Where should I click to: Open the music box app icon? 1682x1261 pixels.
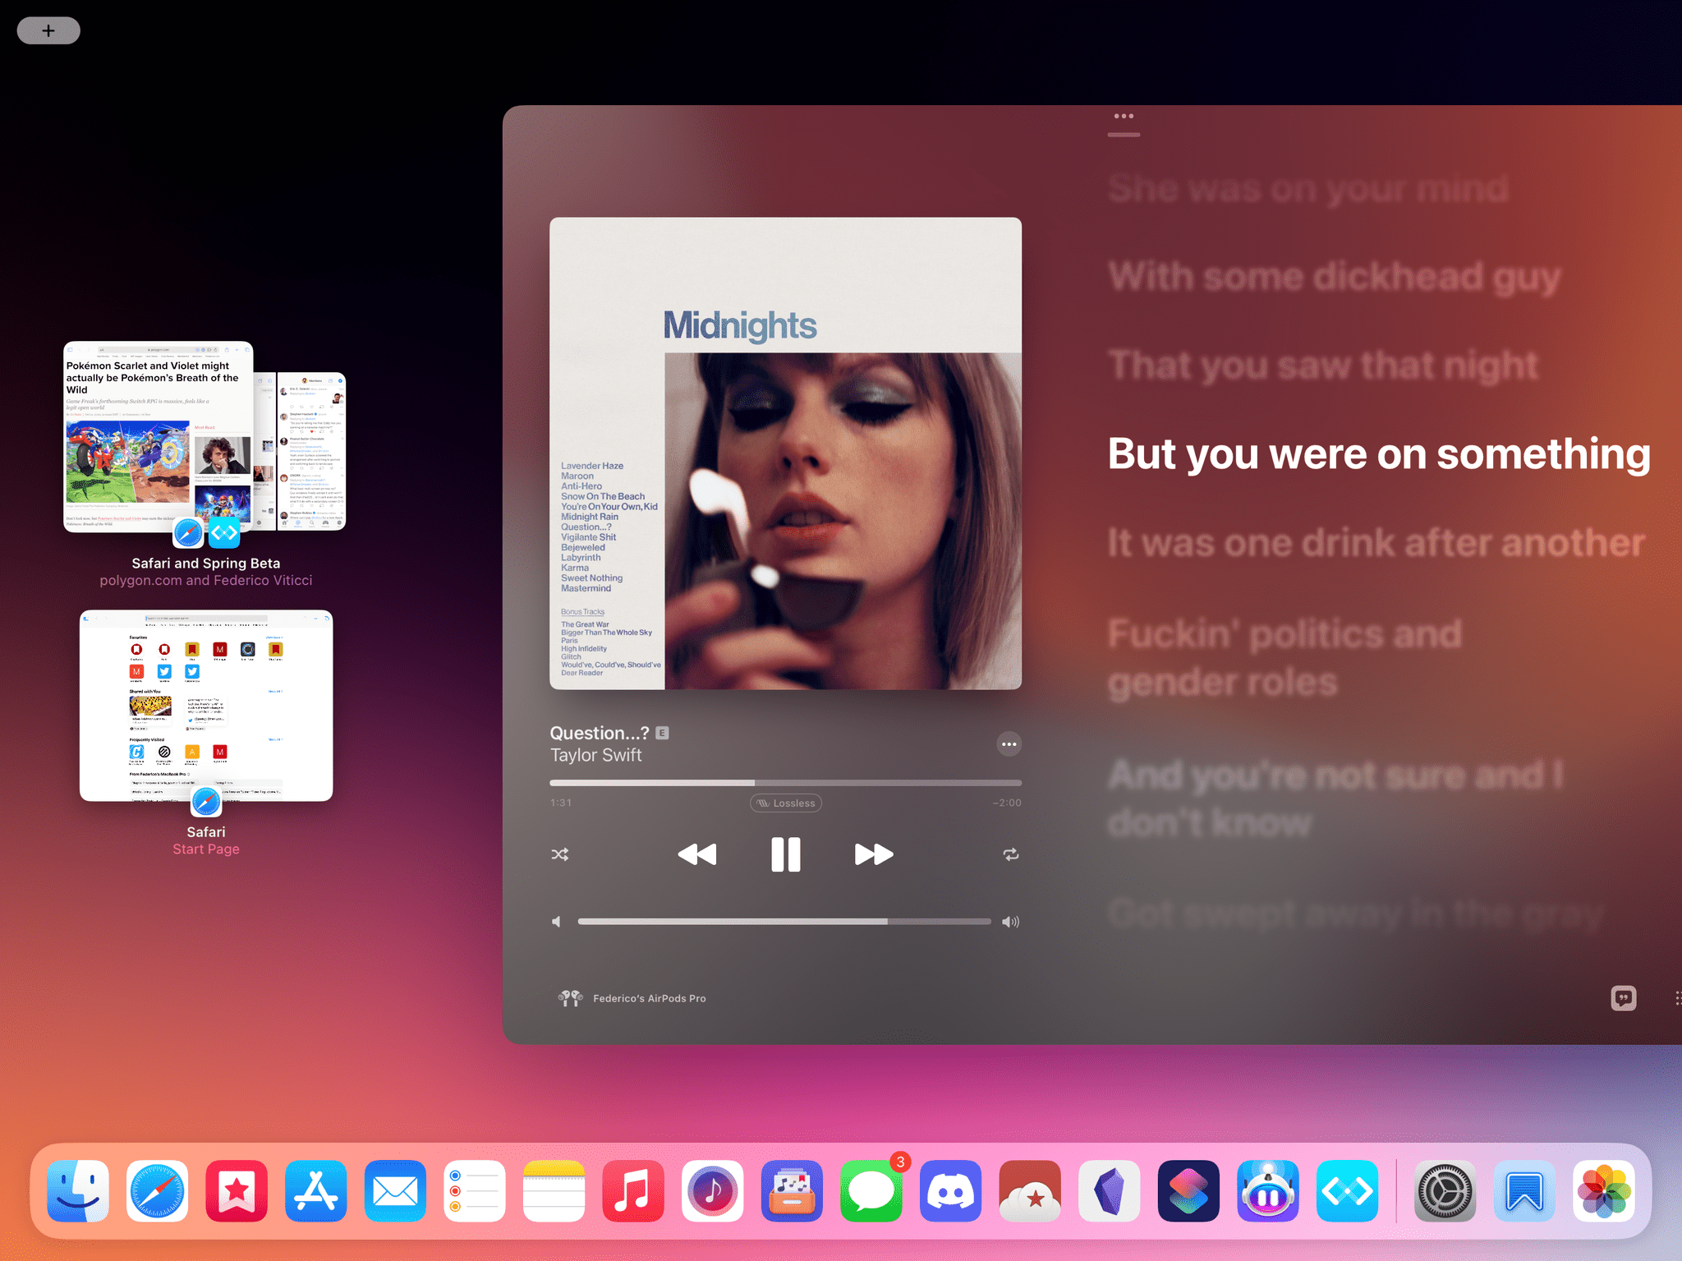click(x=792, y=1190)
